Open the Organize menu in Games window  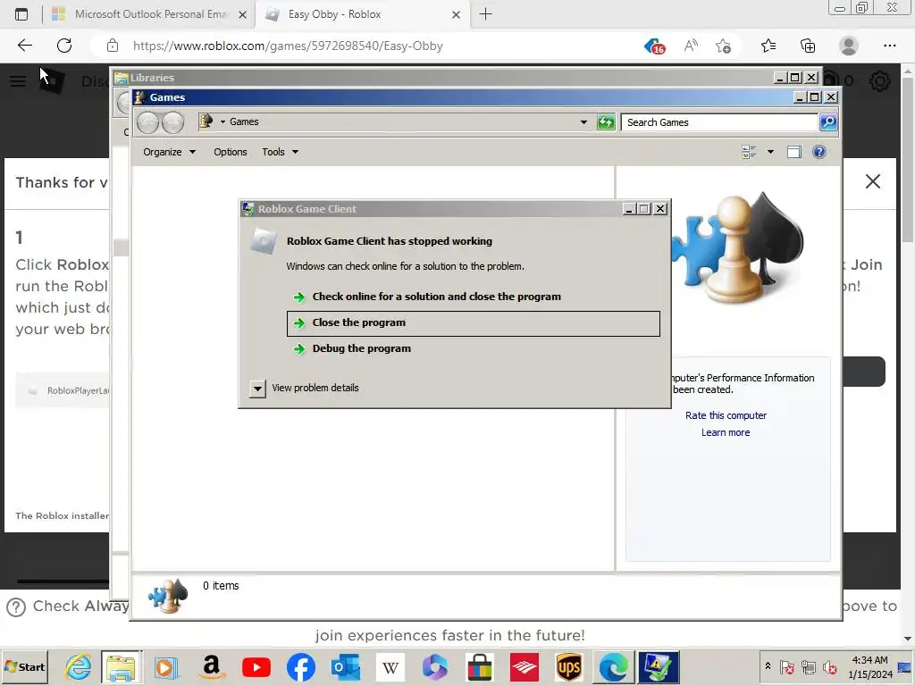pos(169,152)
